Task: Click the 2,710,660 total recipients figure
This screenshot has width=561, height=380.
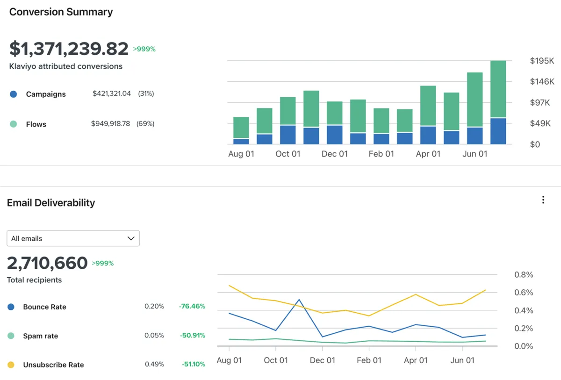Action: [47, 263]
